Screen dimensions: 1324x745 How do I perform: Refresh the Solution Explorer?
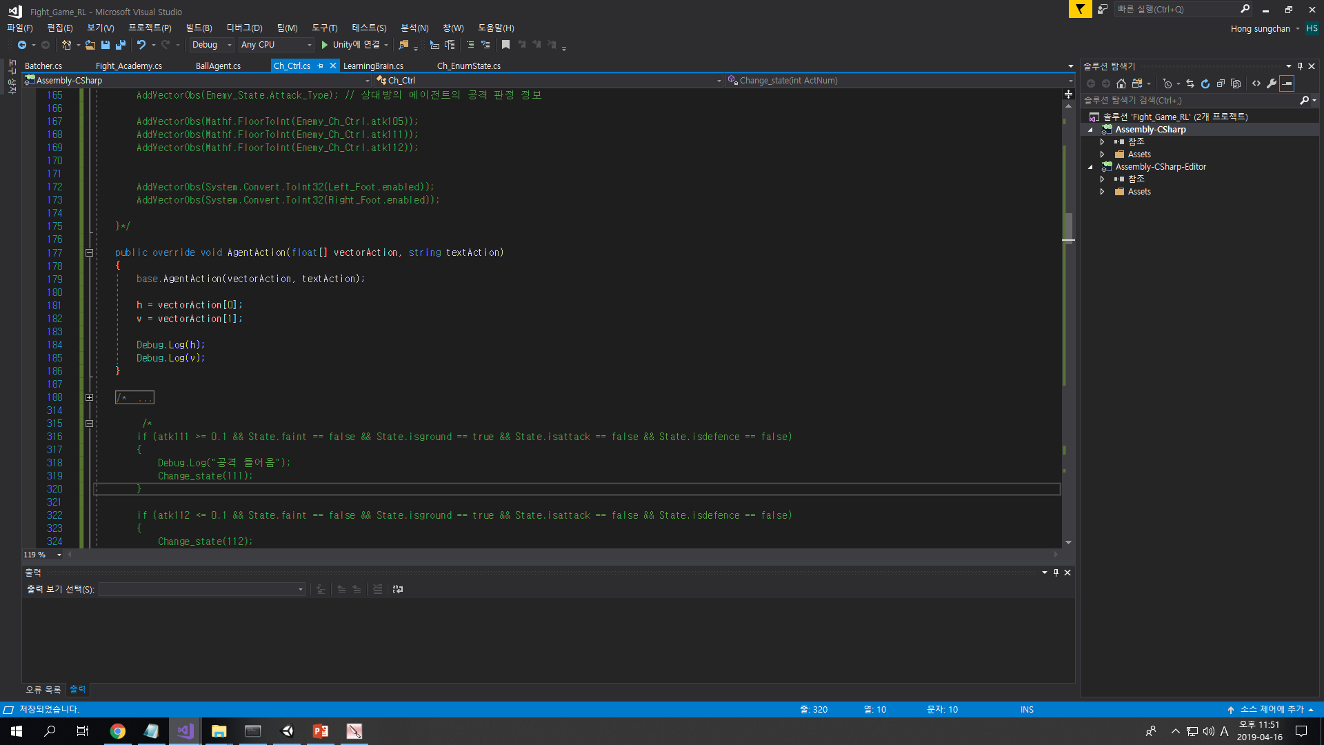1205,83
